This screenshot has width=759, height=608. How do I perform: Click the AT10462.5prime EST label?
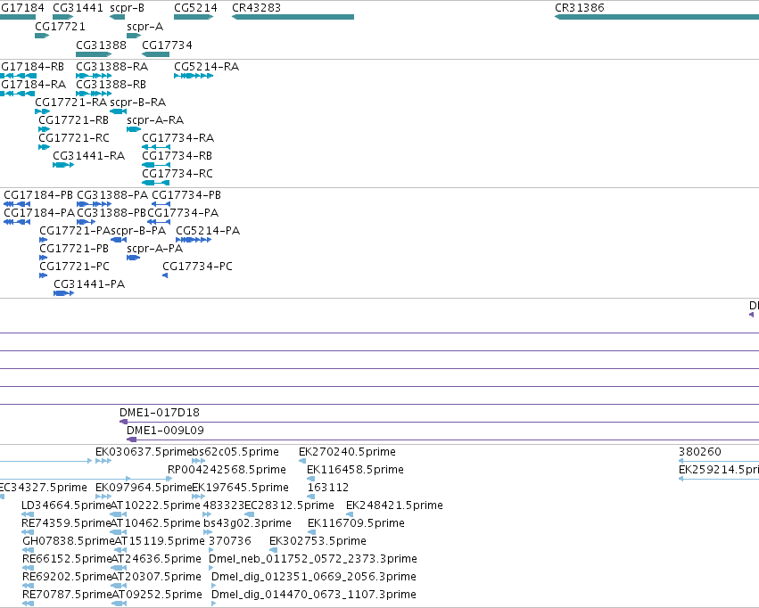[155, 523]
